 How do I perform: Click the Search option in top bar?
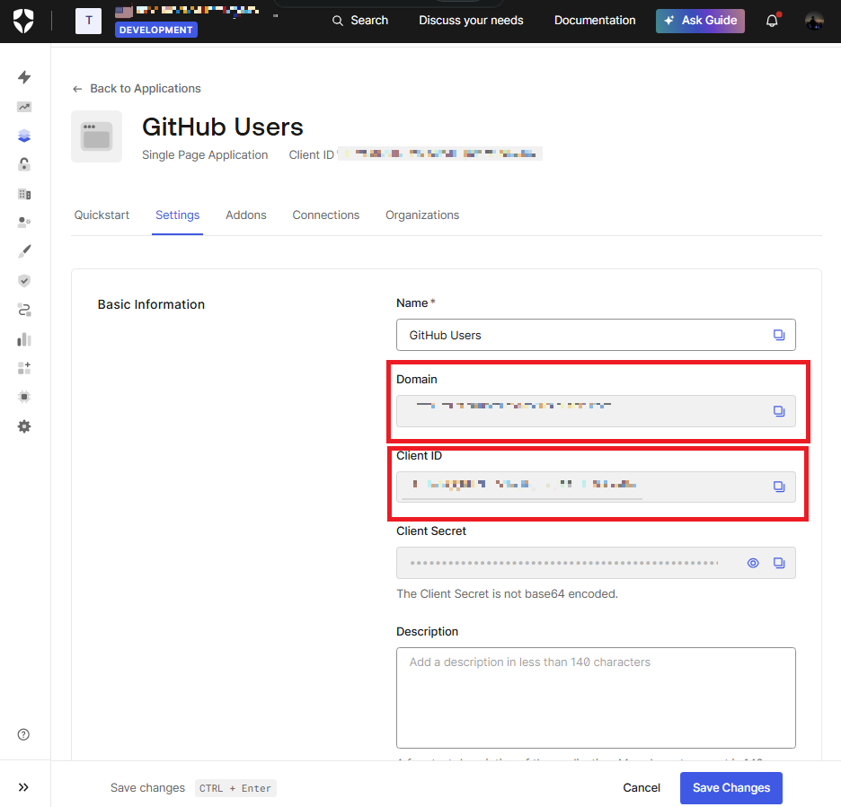coord(360,21)
